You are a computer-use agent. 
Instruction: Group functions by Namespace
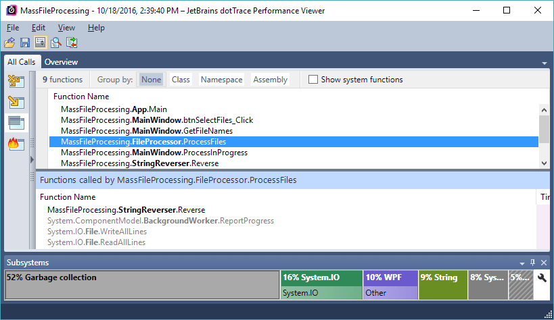tap(221, 80)
